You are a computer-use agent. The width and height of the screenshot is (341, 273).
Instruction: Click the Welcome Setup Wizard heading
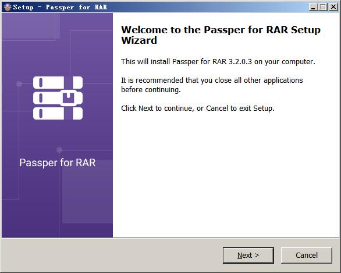coord(221,35)
